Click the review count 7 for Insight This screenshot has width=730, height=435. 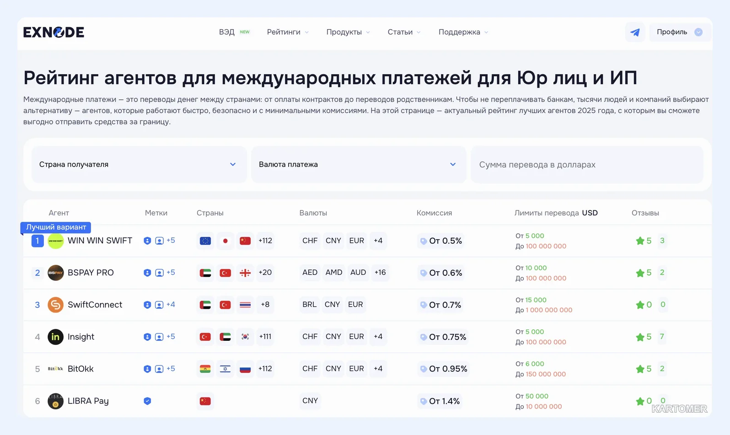click(662, 337)
